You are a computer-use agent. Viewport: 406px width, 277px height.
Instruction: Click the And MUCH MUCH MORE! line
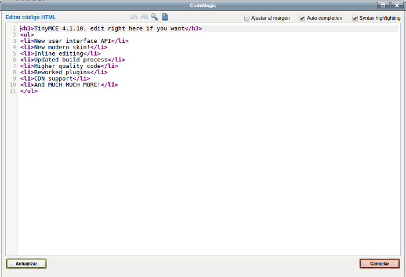pyautogui.click(x=69, y=85)
